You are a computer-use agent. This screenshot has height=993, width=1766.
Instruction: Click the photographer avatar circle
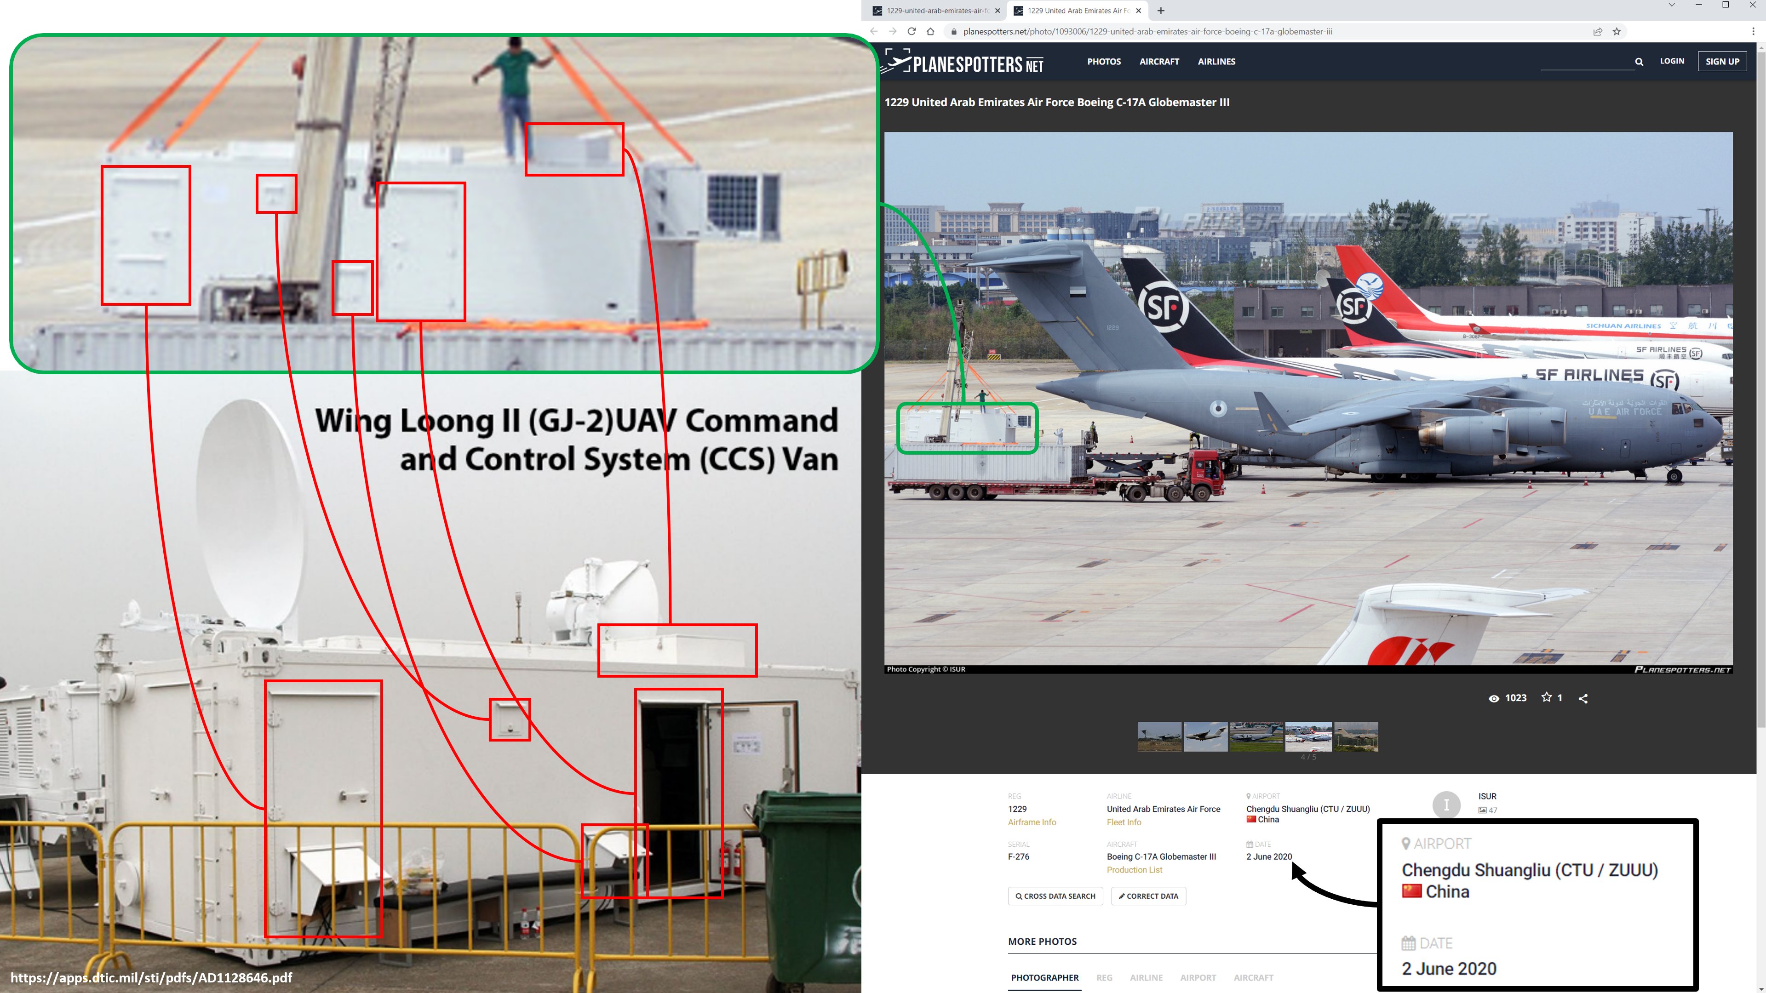point(1446,805)
